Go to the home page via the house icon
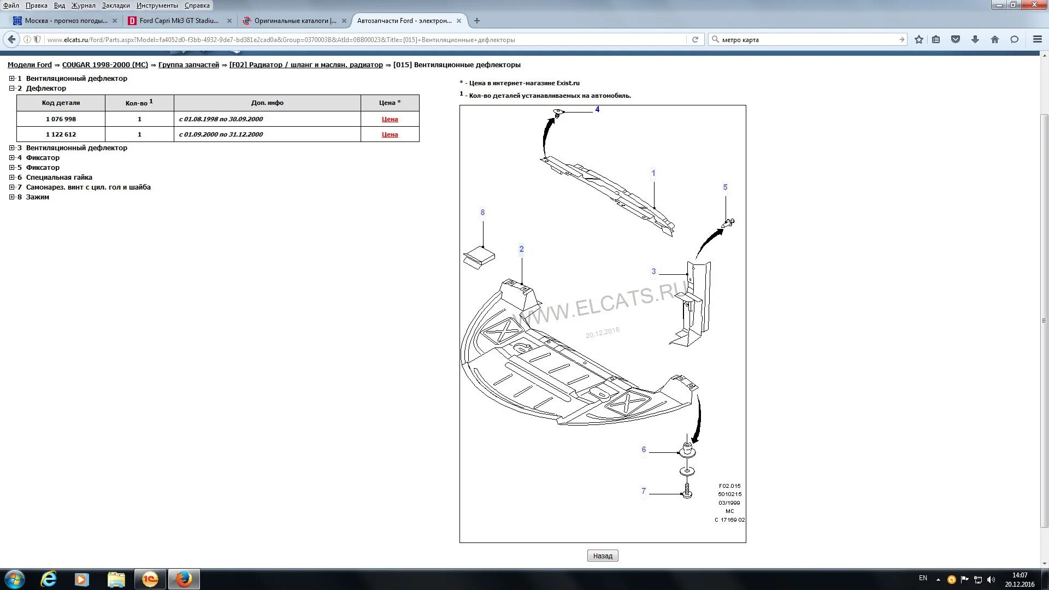1049x590 pixels. 995,39
